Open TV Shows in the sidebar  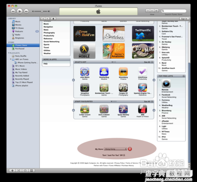coord(19,28)
